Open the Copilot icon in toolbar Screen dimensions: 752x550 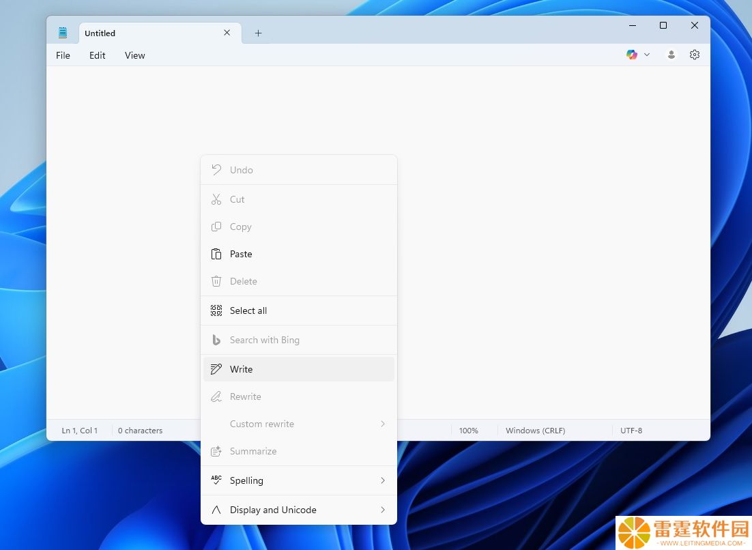[632, 55]
